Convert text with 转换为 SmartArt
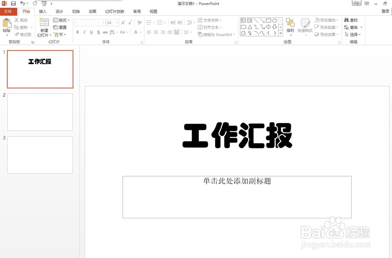392x258 pixels. (216, 35)
